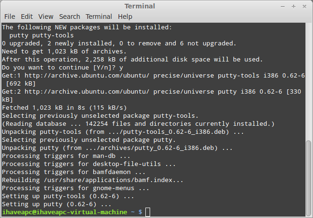This screenshot has height=218, width=313.
Task: Click the first archive.ubuntu.com URL in Get:1 line
Action: coord(87,76)
